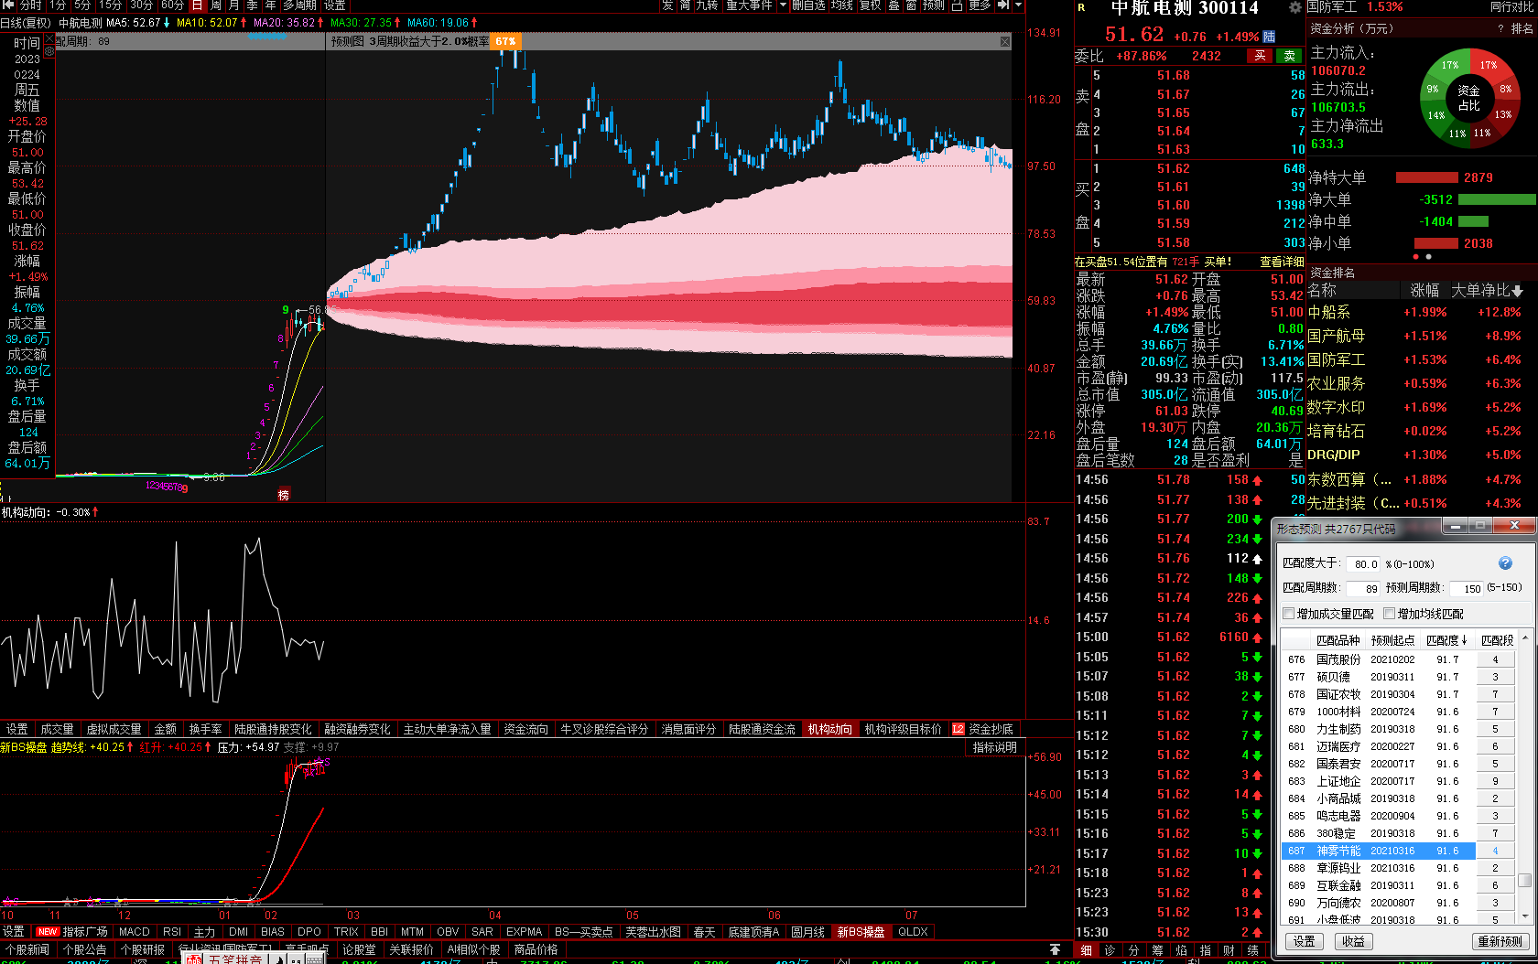Sort 资金排名 by 大单净比 column arrow
1538x964 pixels.
point(1518,291)
